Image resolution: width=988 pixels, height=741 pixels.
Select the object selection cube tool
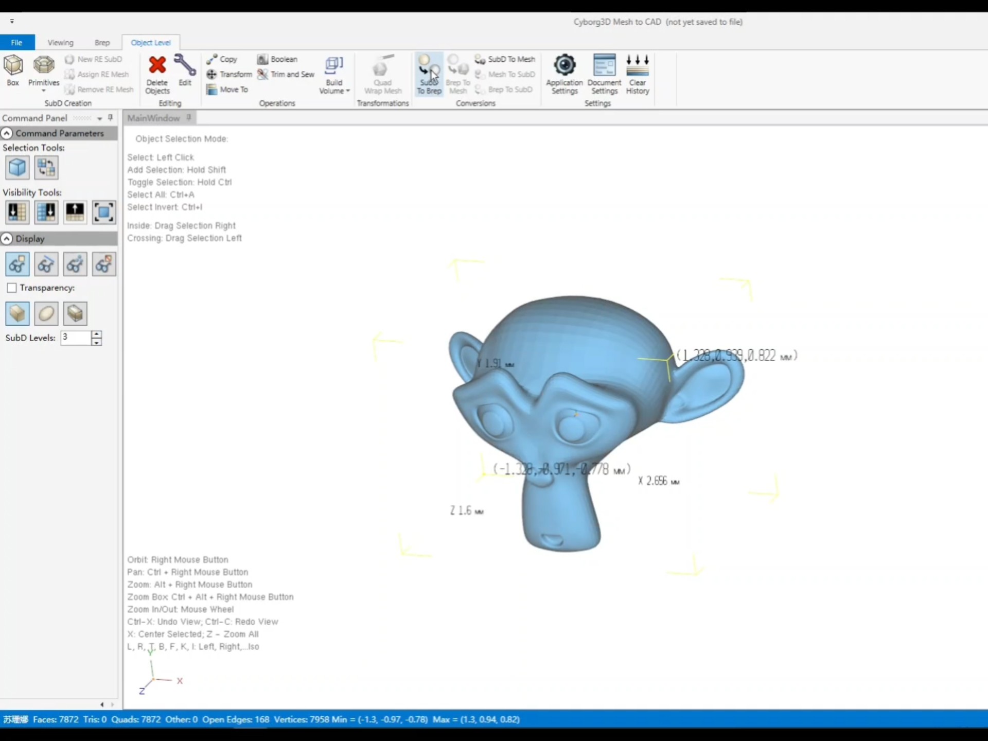[x=17, y=168]
